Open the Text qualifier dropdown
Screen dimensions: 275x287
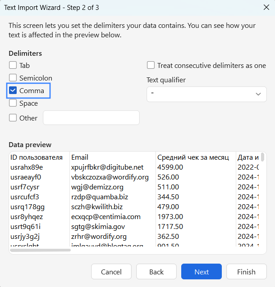[206, 94]
